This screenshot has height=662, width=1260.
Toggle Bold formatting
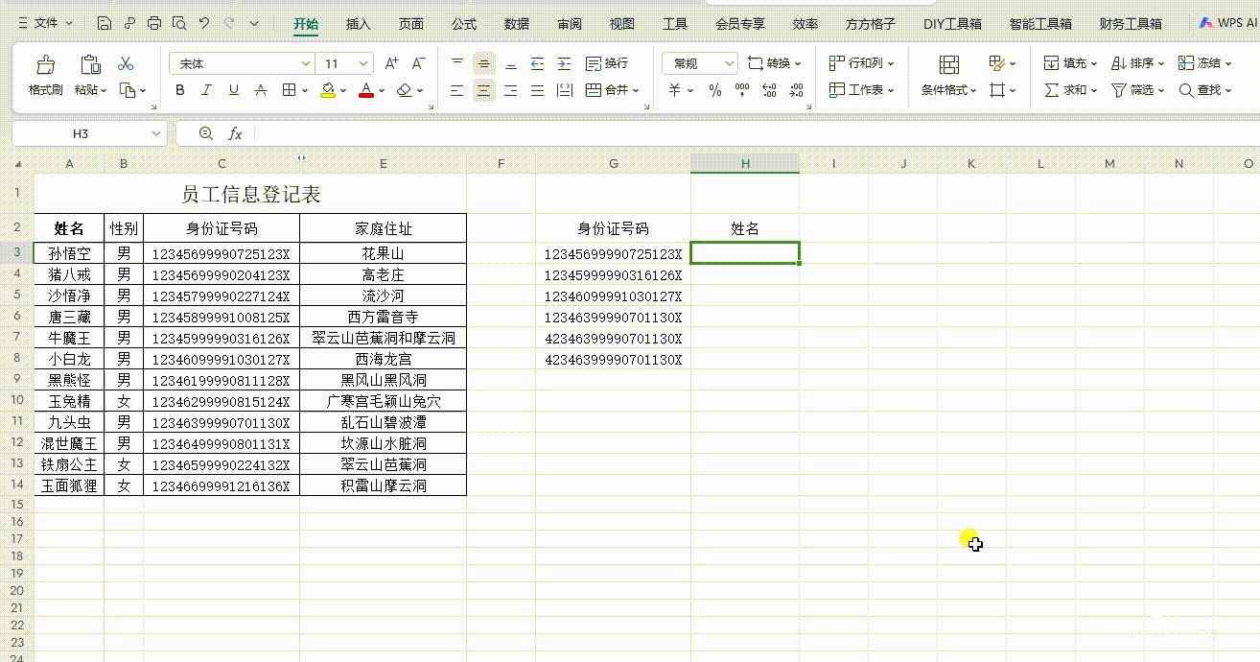click(179, 90)
